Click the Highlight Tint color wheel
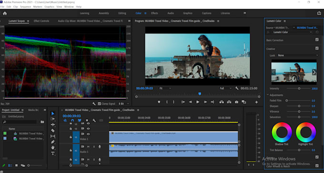This screenshot has width=324, height=173. (x=306, y=132)
